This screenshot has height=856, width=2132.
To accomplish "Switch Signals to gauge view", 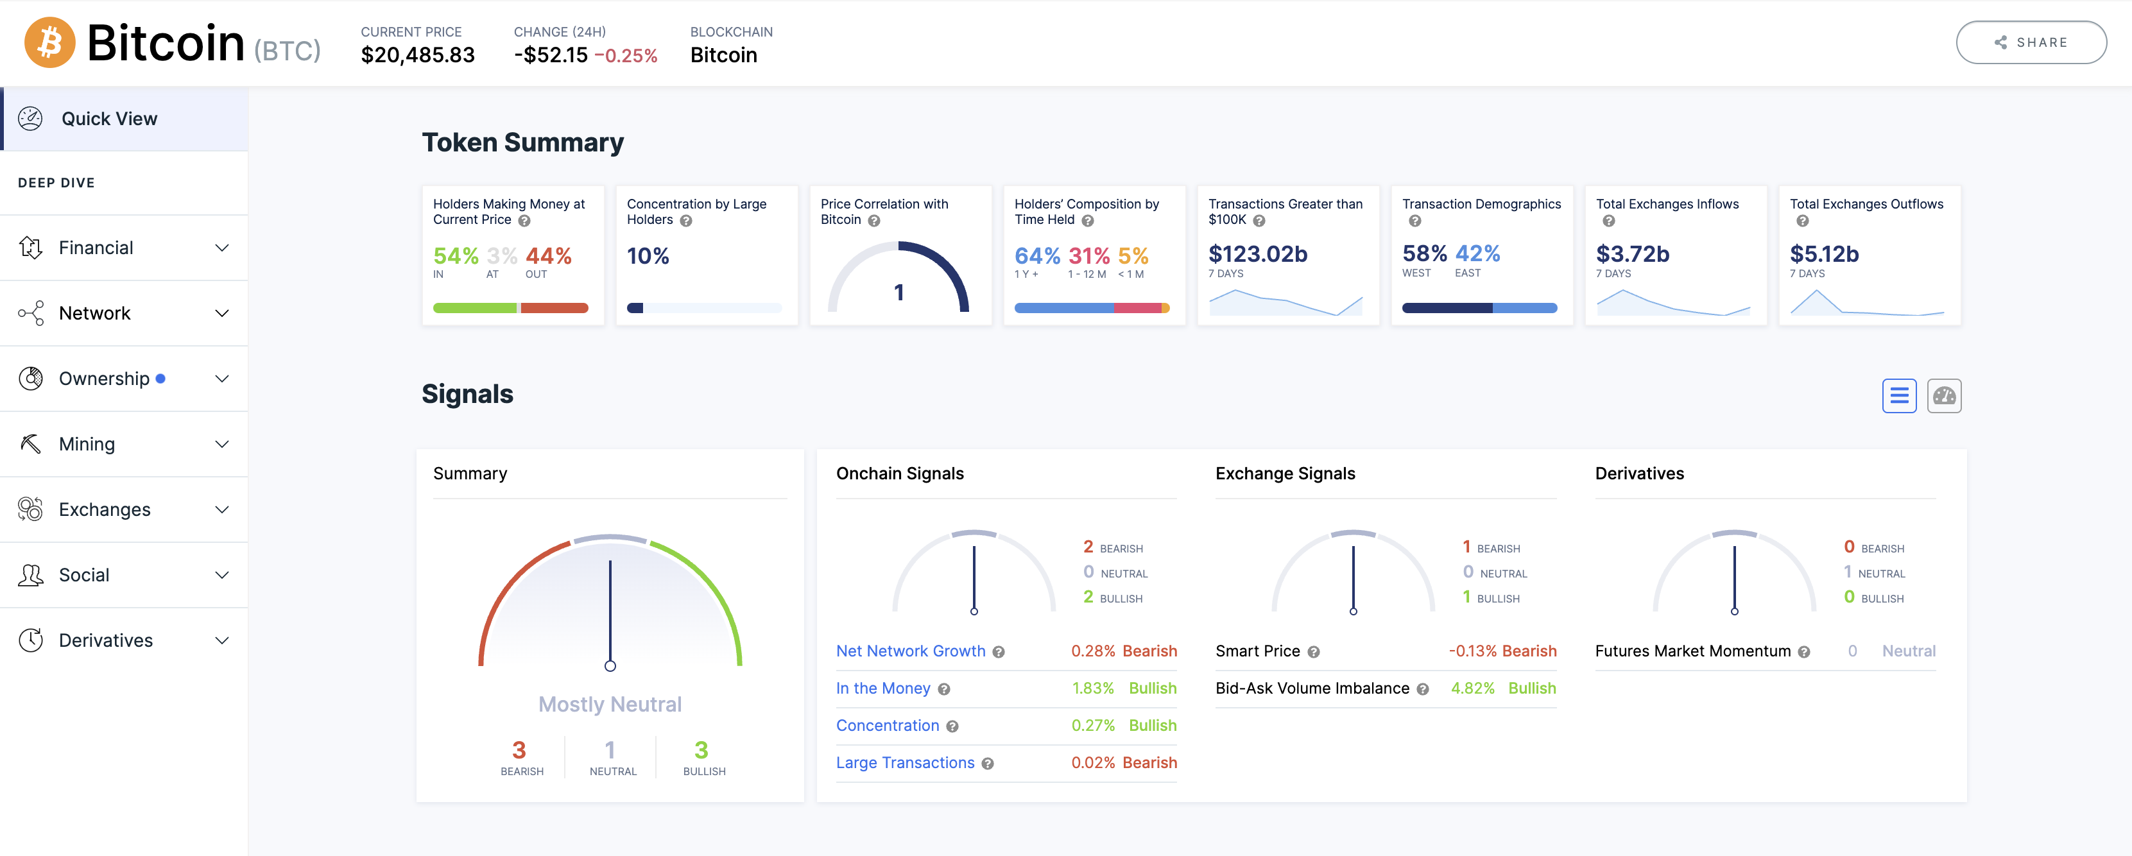I will (1943, 396).
